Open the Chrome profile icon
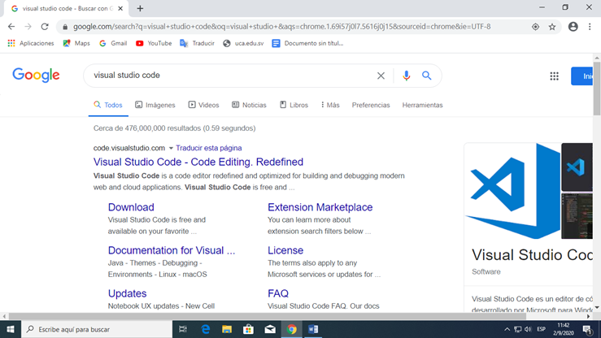Image resolution: width=601 pixels, height=338 pixels. (x=573, y=27)
